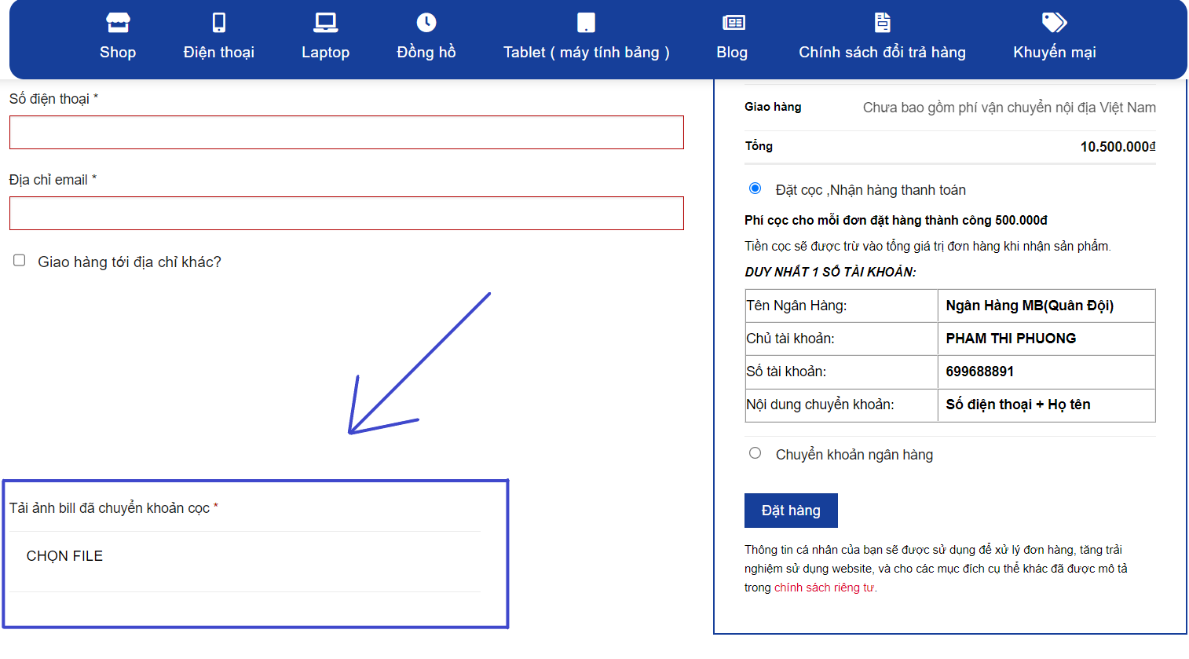Select 'Chuyển khoản ngân hàng' payment option
The image size is (1189, 659).
(755, 453)
